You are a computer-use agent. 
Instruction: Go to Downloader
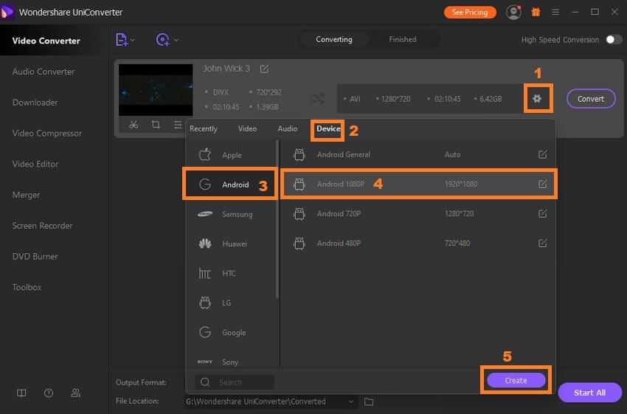click(x=35, y=103)
